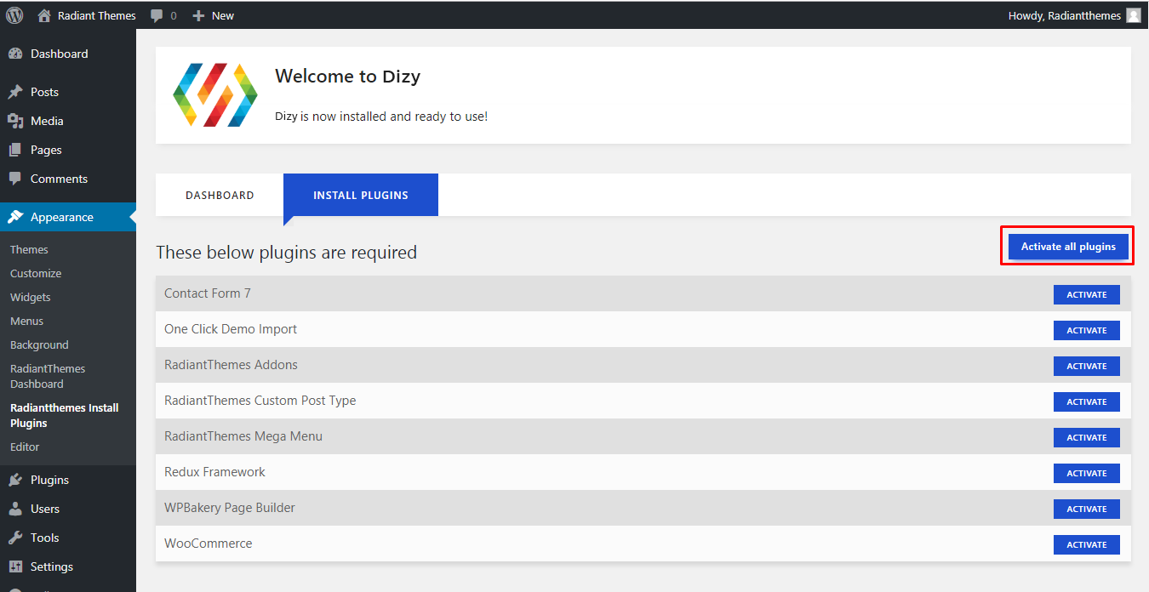Click the WordPress logo icon
This screenshot has height=592, width=1149.
pos(14,15)
